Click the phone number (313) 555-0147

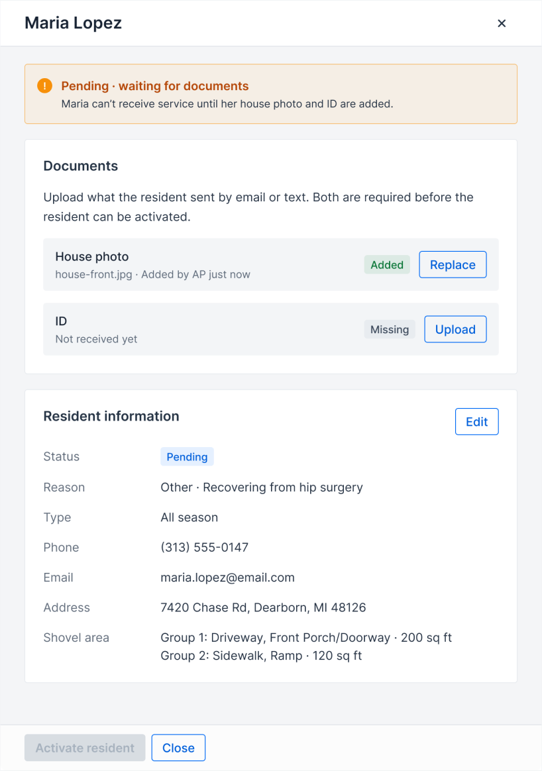tap(204, 547)
